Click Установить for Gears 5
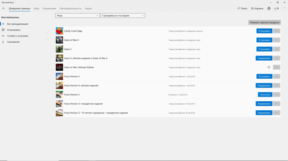288x161 pixels. click(x=264, y=49)
